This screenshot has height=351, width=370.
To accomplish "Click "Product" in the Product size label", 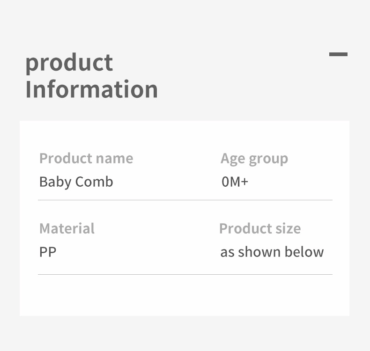I will pyautogui.click(x=242, y=228).
